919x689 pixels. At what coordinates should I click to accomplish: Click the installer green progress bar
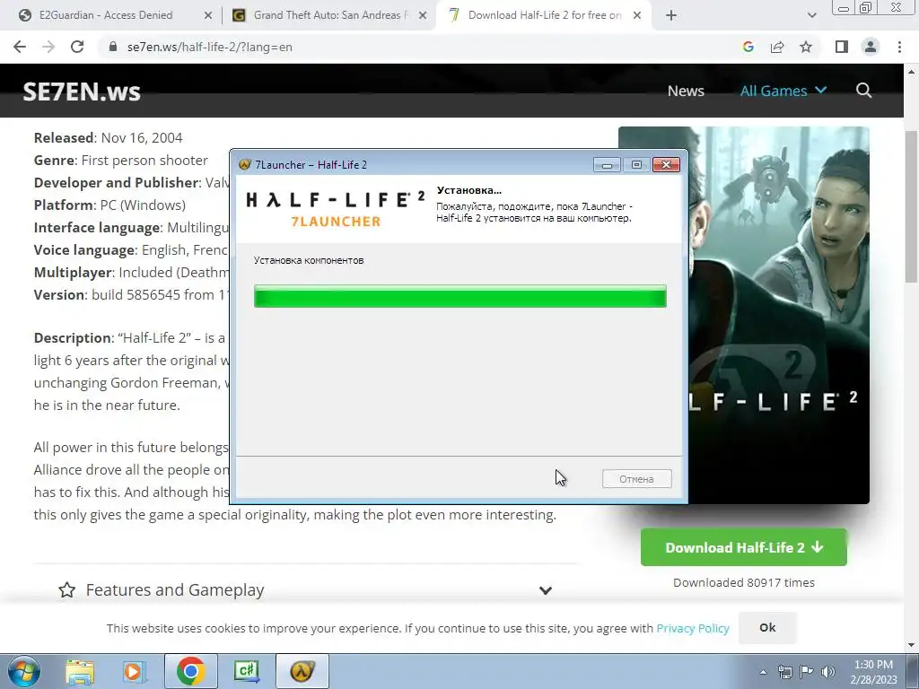pos(460,296)
